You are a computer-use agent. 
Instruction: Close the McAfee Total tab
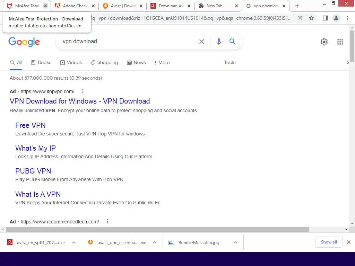(x=45, y=6)
